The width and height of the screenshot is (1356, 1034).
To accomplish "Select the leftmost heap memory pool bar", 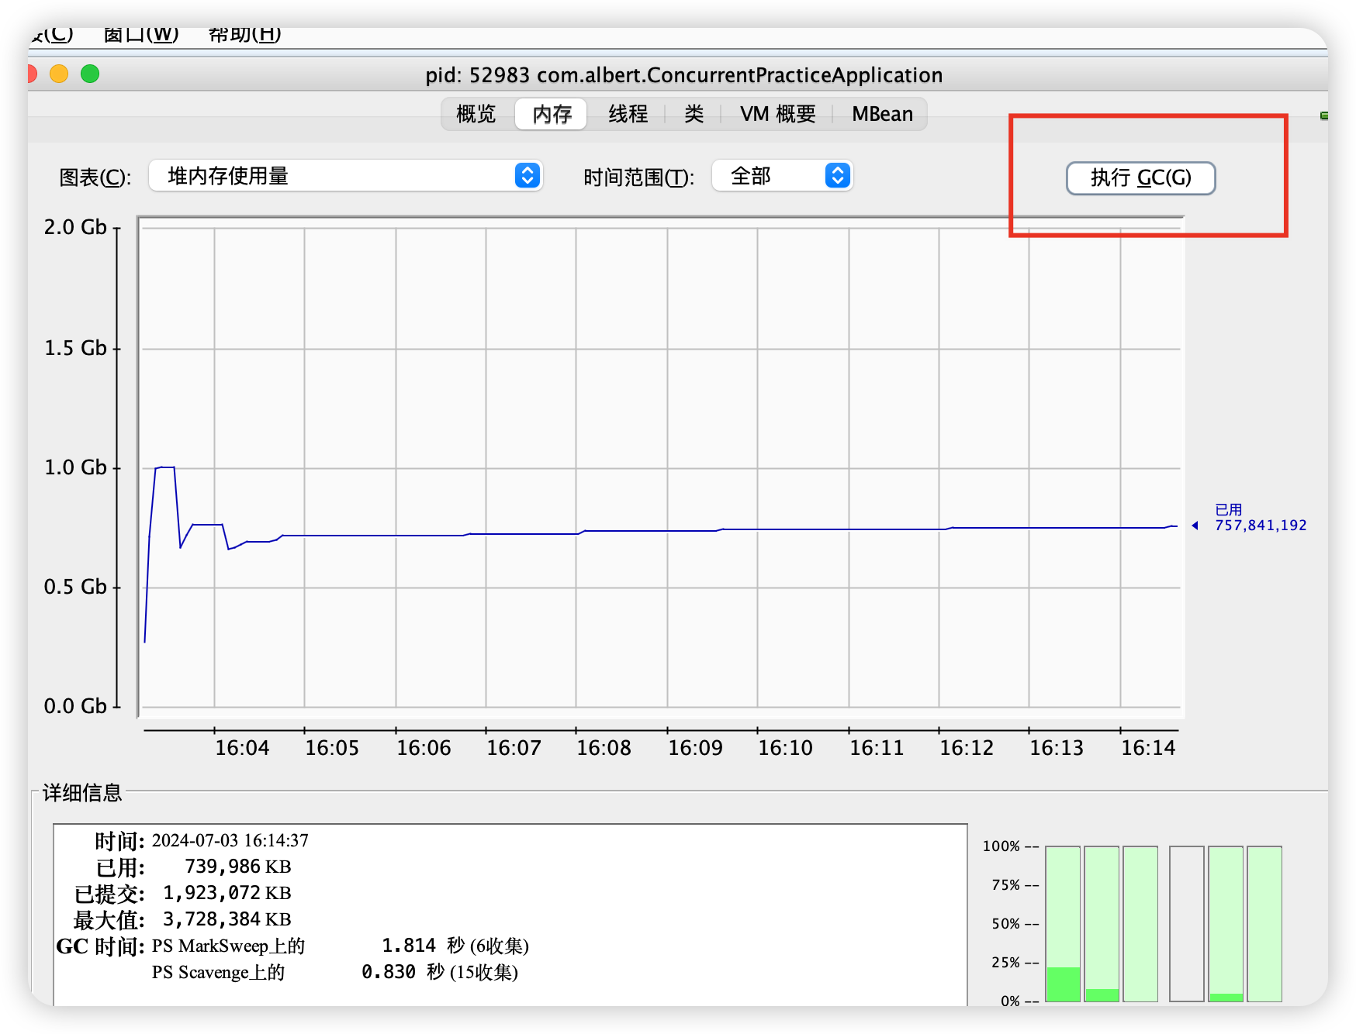I will [x=1063, y=923].
